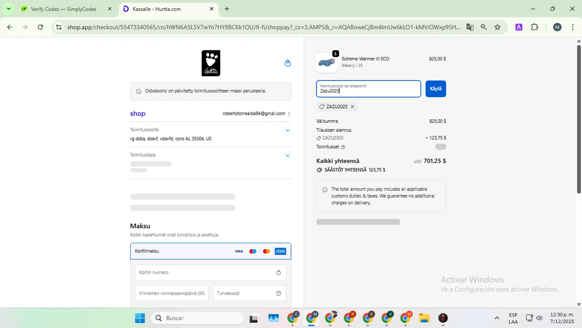
Task: Select the Korttimaksu payment option
Action: point(211,251)
